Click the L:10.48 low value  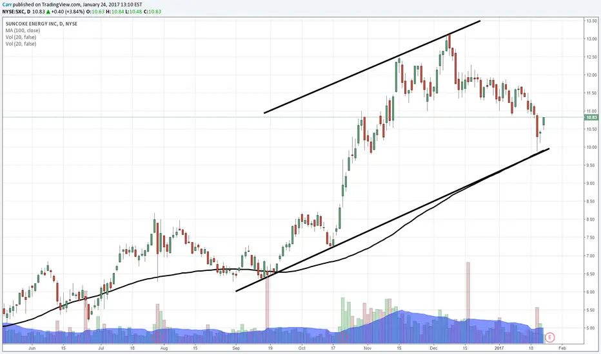pyautogui.click(x=133, y=12)
